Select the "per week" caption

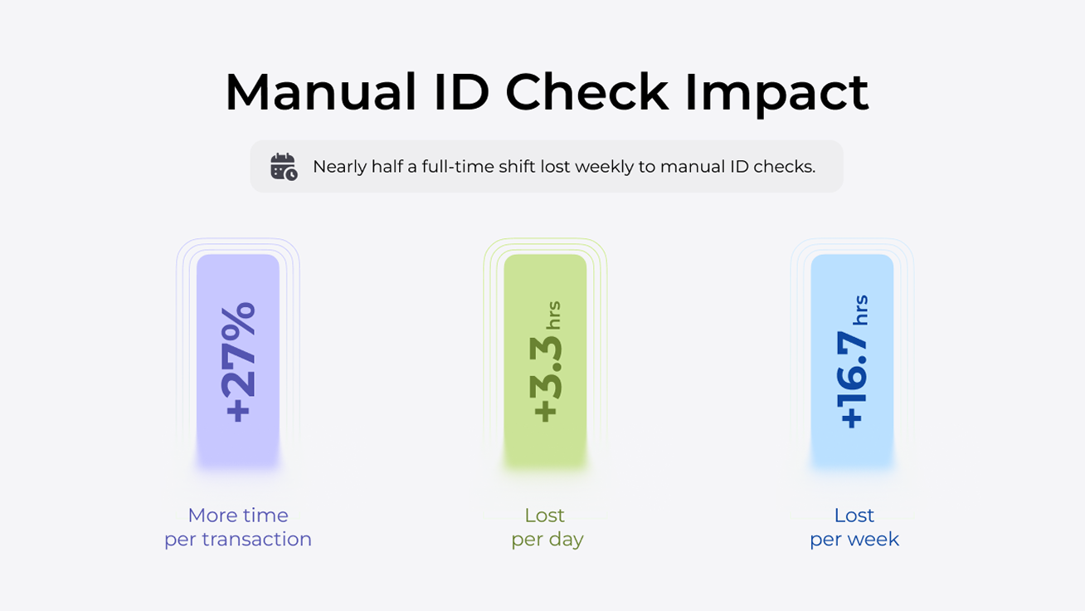854,540
